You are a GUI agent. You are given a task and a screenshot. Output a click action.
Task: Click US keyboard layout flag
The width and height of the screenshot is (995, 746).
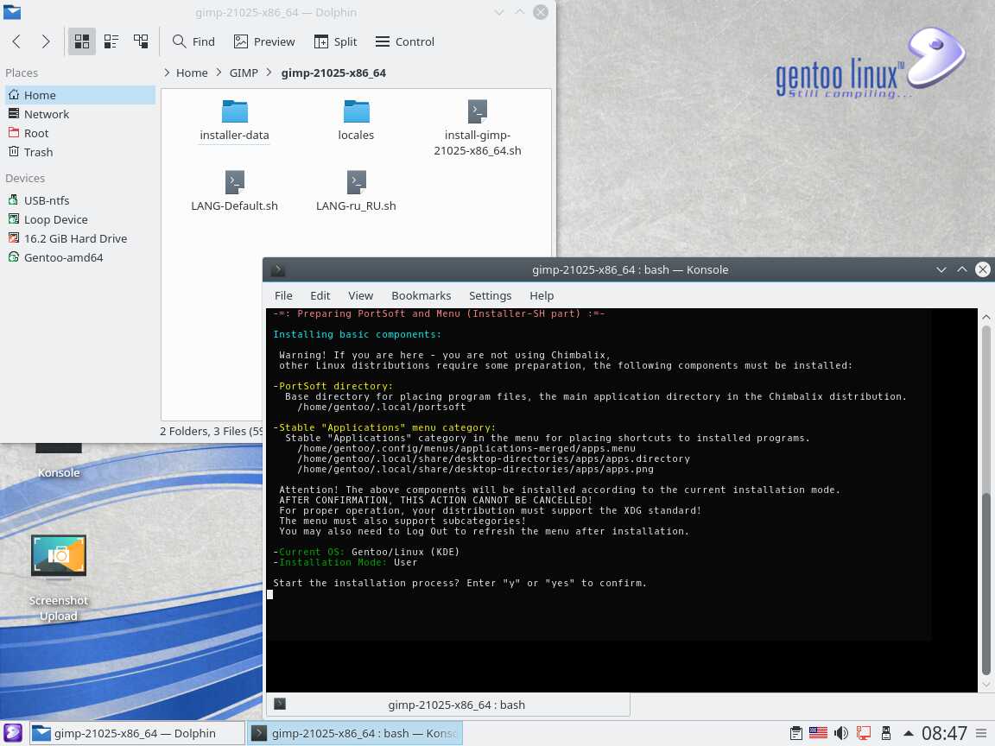pos(818,734)
